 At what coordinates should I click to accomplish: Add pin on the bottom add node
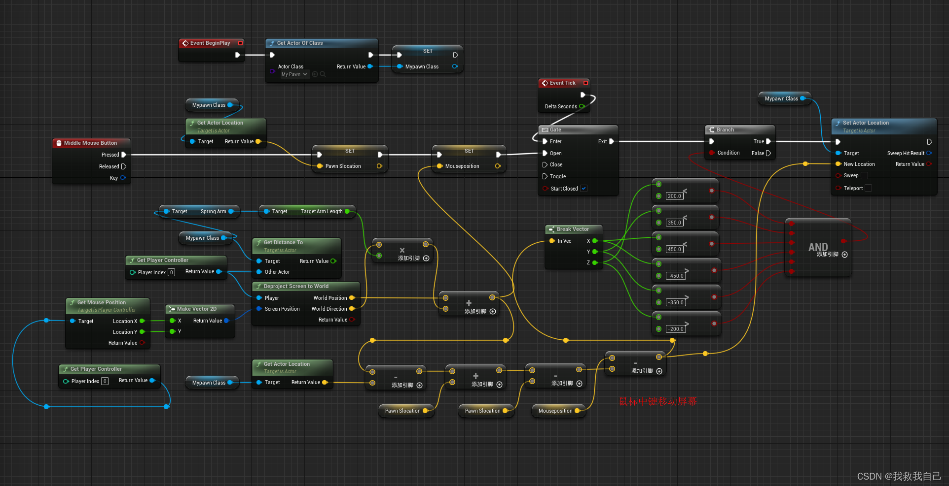(x=499, y=385)
